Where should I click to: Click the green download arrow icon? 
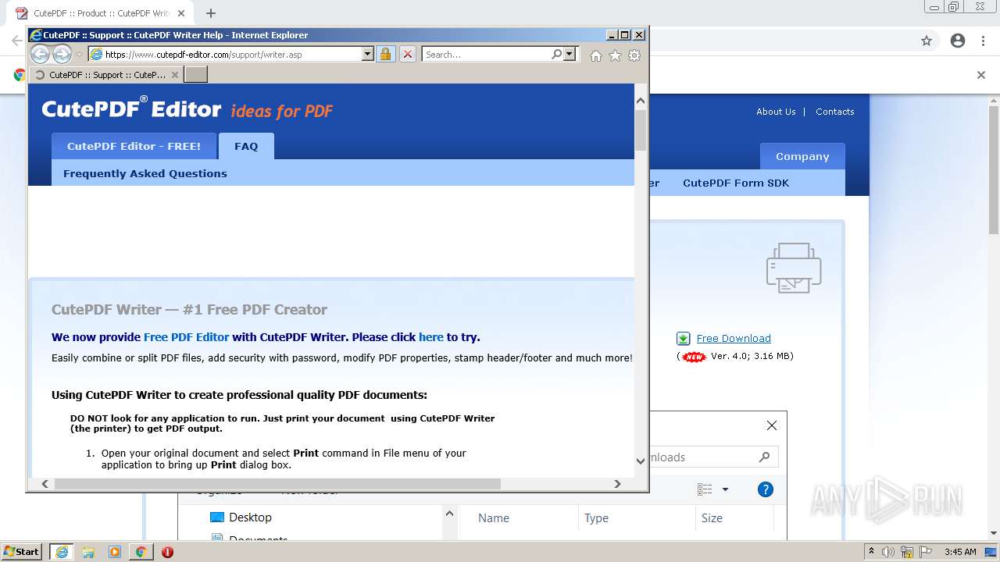coord(684,338)
